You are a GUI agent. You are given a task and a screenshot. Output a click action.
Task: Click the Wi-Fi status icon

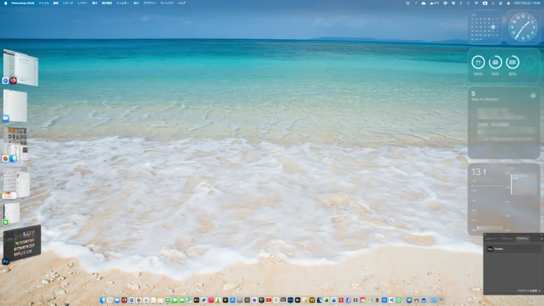(477, 3)
